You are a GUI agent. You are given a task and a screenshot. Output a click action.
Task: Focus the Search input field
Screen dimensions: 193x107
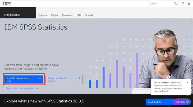161,3
